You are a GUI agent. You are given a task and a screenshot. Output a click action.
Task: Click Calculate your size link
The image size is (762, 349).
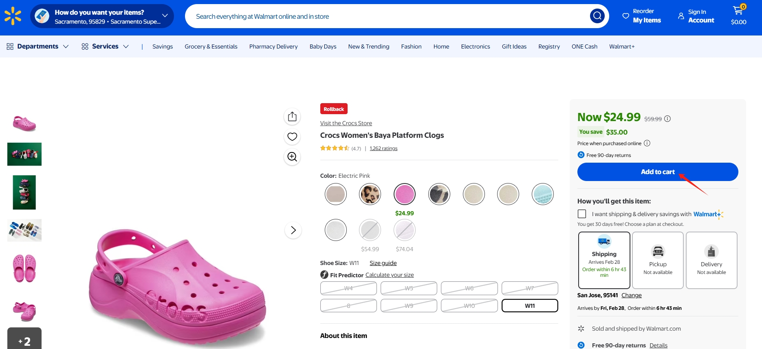(390, 275)
